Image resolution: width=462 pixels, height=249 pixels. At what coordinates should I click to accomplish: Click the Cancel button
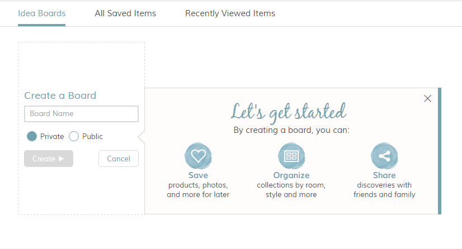[x=119, y=159]
